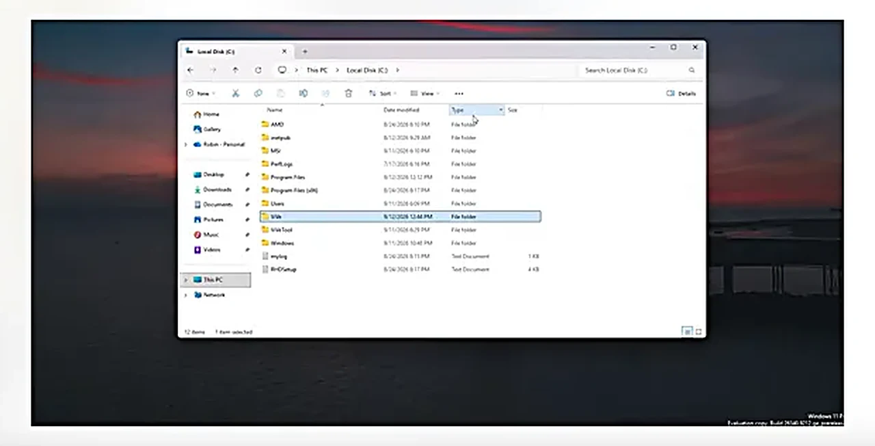Open Gallery in navigation pane
Viewport: 875px width, 446px height.
point(212,129)
